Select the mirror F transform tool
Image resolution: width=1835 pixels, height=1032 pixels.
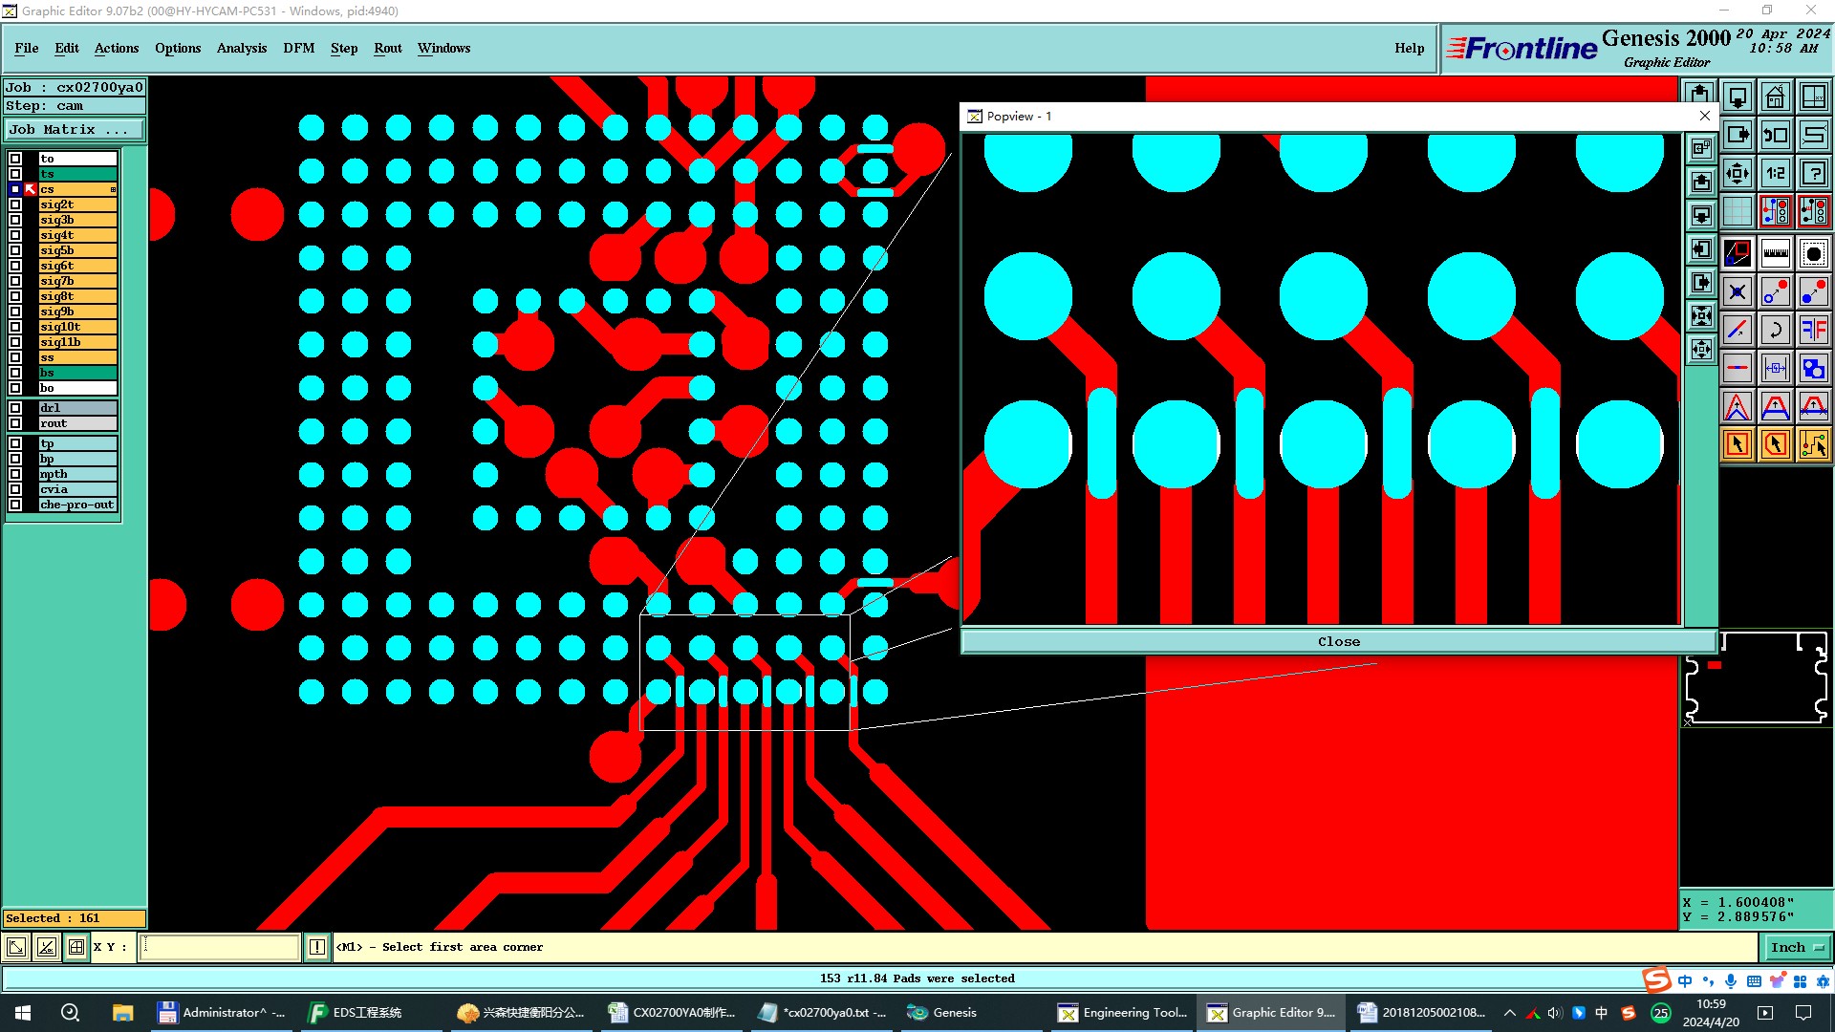(x=1813, y=330)
